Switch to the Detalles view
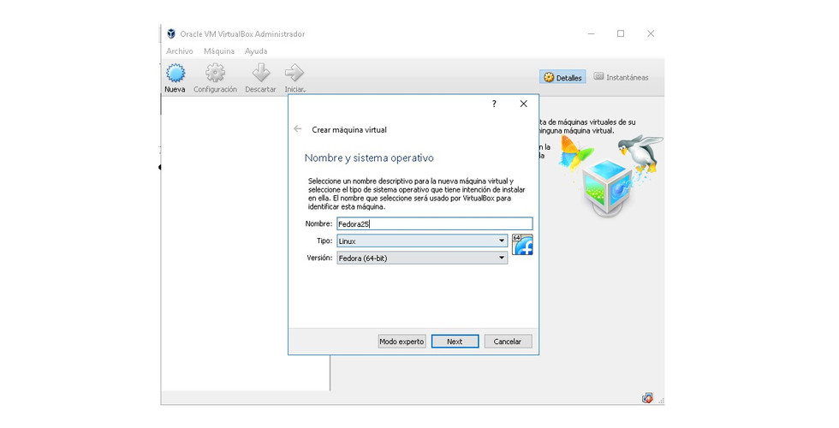The image size is (839, 428). pyautogui.click(x=562, y=78)
